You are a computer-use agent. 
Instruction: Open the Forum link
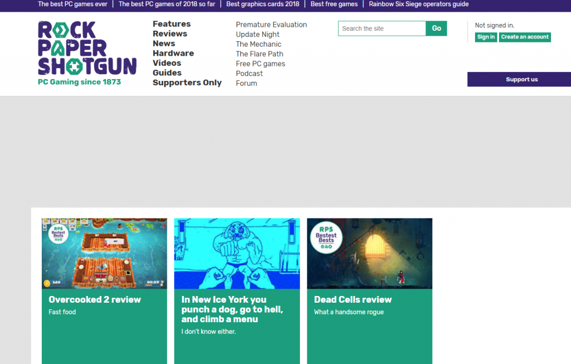(246, 84)
